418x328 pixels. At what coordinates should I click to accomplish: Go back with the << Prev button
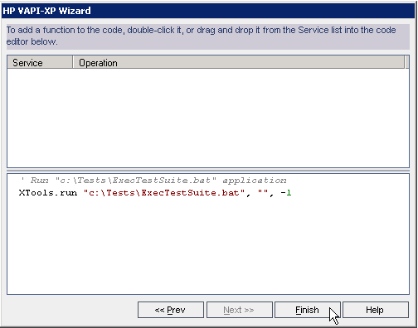pos(171,310)
